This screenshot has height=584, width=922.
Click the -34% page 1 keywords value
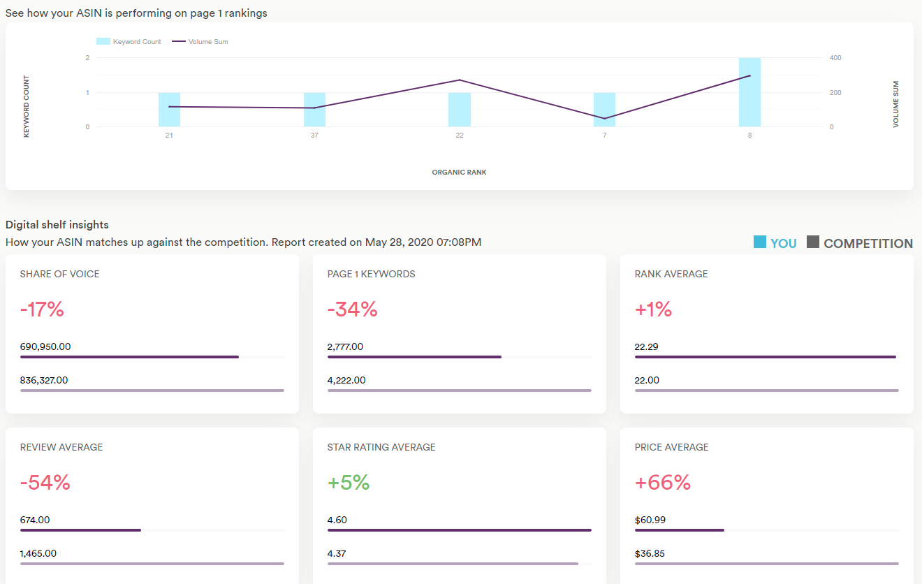[353, 309]
